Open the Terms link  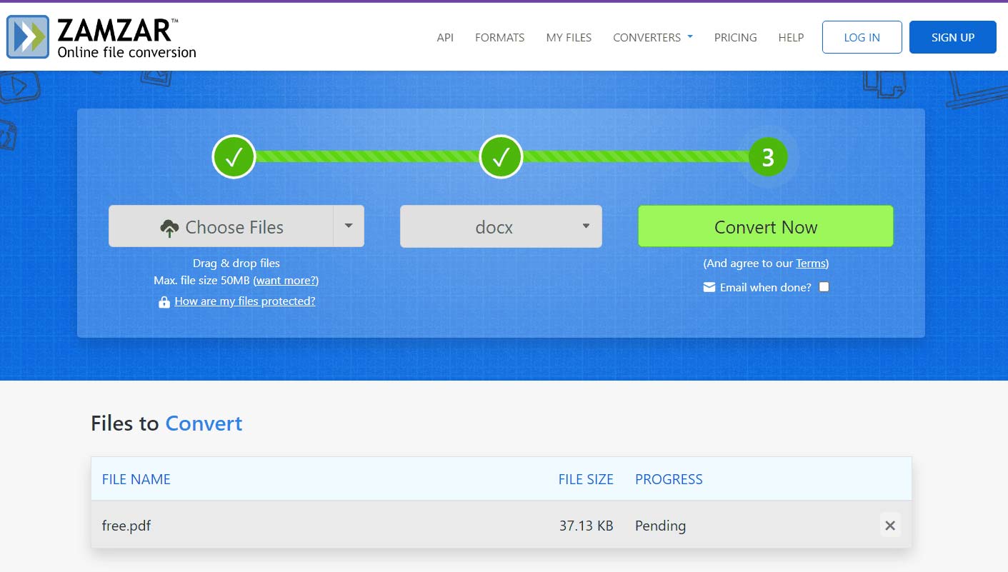point(809,263)
